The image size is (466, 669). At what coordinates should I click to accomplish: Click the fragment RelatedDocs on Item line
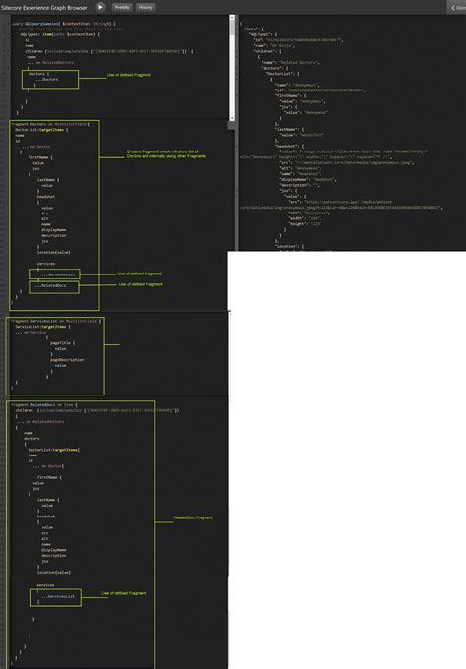coord(44,405)
